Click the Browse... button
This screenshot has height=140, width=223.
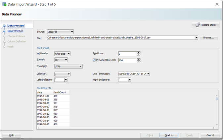tap(208, 38)
